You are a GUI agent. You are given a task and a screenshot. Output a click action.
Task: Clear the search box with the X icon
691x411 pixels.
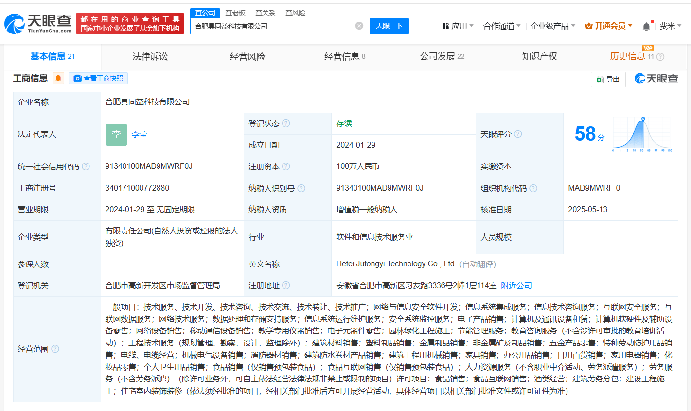click(359, 26)
